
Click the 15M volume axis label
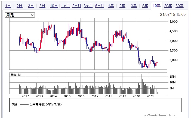click(172, 77)
